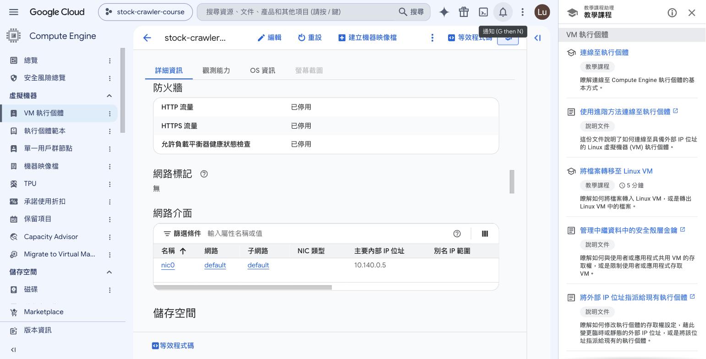Screen dimensions: 706x359
Task: Click the 等效程式碼 link at bottom
Action: tap(173, 346)
